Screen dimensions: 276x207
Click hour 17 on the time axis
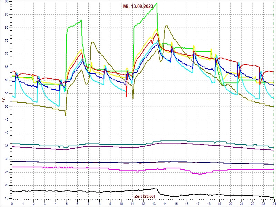pos(198,204)
